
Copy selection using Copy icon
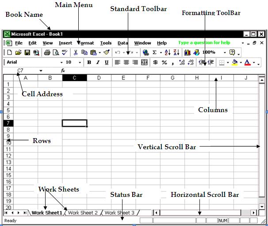tap(84, 53)
